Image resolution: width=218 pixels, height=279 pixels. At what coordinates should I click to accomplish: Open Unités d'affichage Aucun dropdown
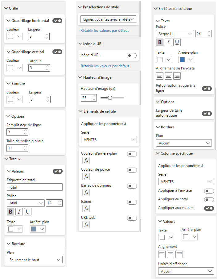(186, 271)
